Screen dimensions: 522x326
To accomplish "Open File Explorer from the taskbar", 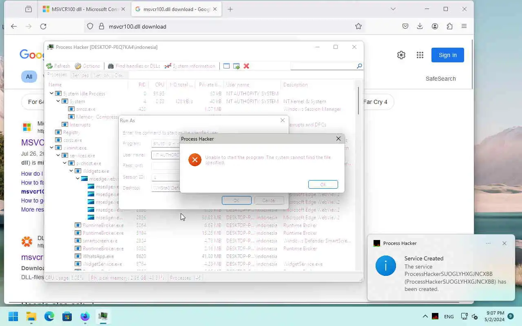I will coord(31,316).
